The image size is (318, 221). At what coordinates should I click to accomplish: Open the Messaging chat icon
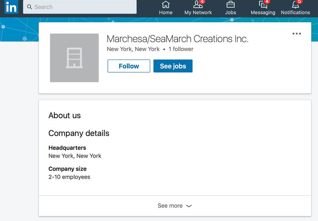(263, 5)
